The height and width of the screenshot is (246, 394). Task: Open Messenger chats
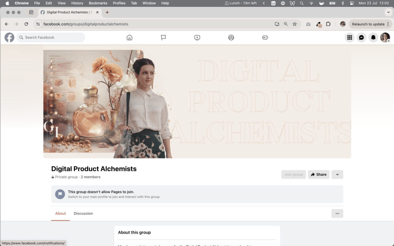361,38
